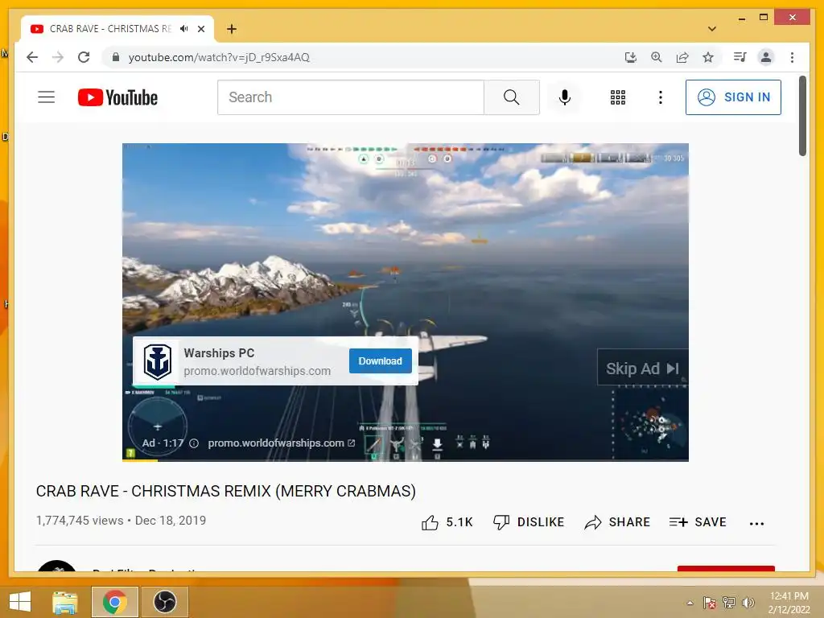Open the YouTube hamburger guide menu
This screenshot has height=618, width=824.
tap(46, 97)
